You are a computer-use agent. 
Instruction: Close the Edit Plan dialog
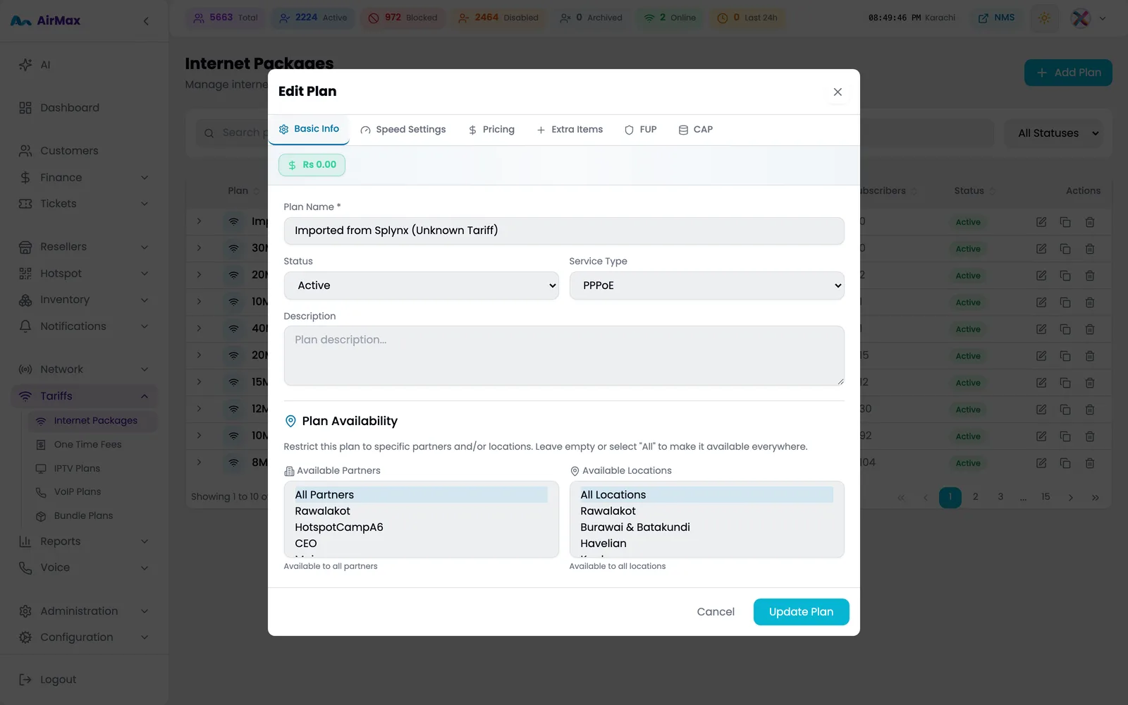tap(838, 92)
